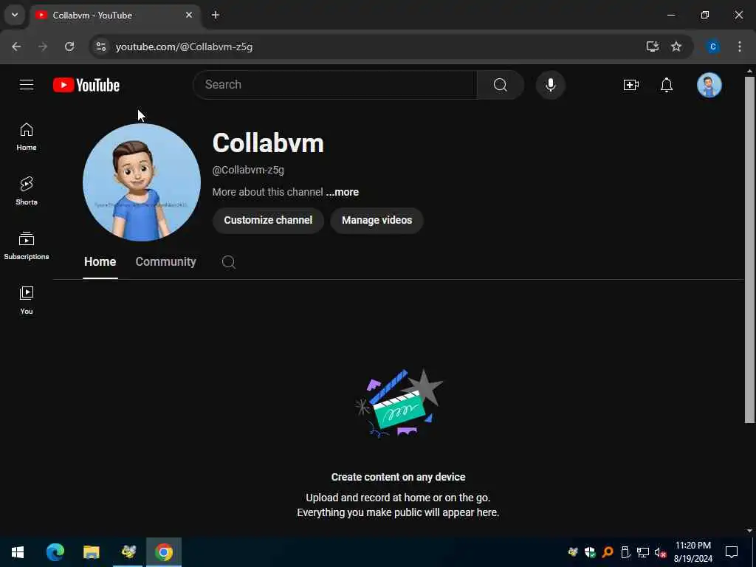Click the Collabvm channel title
Image resolution: width=756 pixels, height=567 pixels.
(268, 143)
